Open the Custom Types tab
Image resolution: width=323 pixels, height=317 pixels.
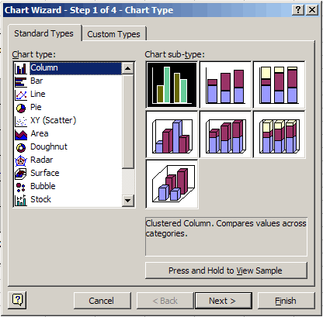pos(113,34)
